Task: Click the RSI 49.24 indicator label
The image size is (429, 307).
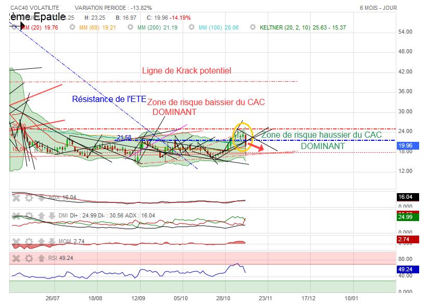Action: 61,258
